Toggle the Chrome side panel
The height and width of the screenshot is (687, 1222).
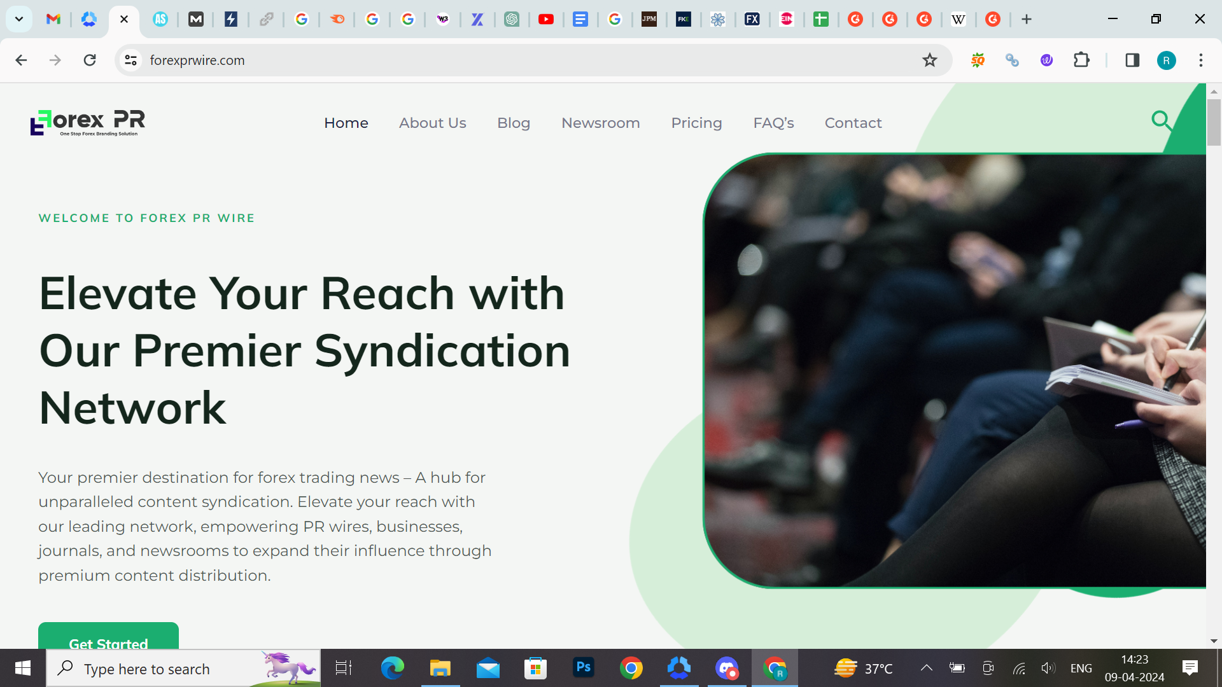[x=1132, y=60]
